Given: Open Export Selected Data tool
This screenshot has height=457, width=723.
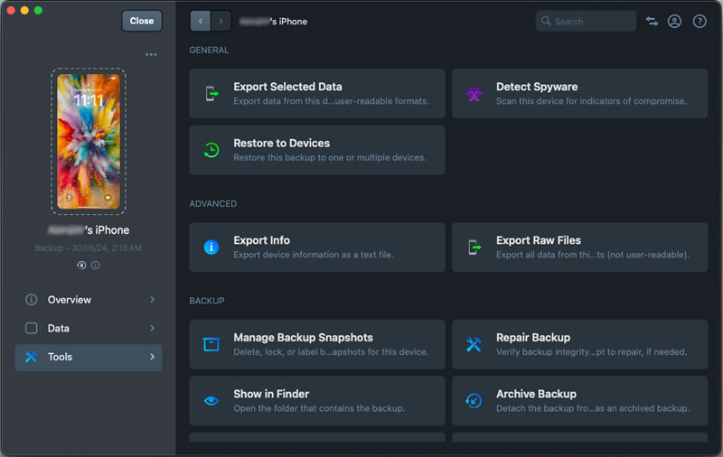Looking at the screenshot, I should point(317,94).
